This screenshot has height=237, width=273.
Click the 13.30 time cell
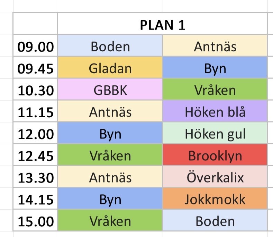click(36, 178)
